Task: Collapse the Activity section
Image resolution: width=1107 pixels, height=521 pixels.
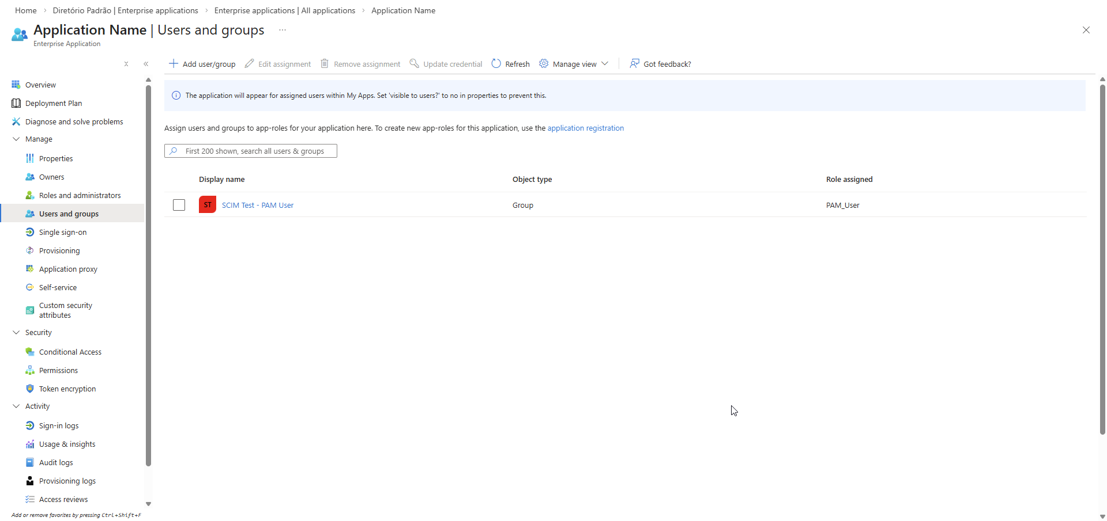Action: (x=16, y=406)
